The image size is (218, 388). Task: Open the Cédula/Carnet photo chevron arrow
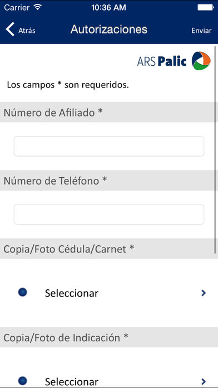click(204, 293)
